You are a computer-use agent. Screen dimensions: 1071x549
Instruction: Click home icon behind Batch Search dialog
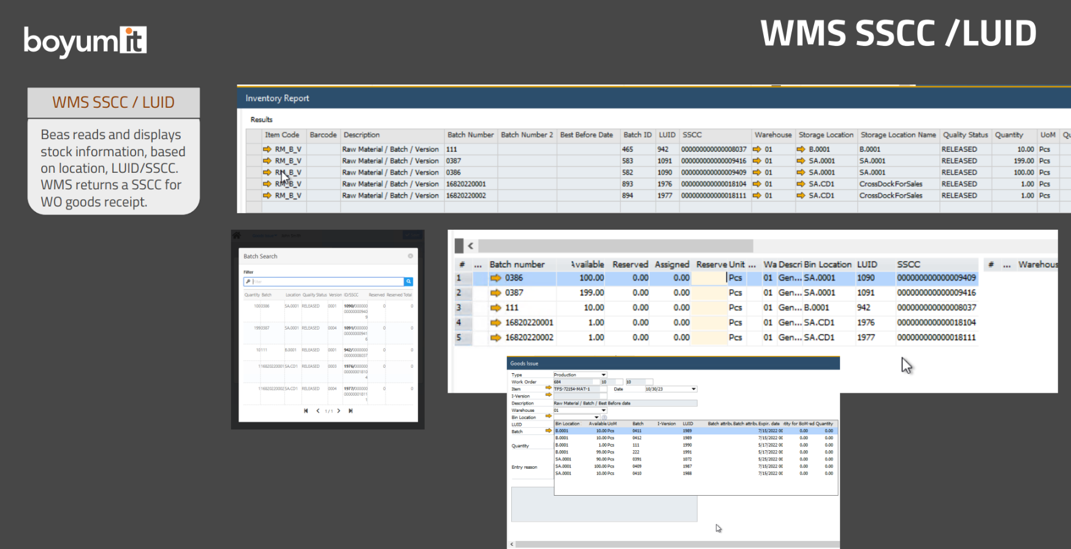coord(237,235)
